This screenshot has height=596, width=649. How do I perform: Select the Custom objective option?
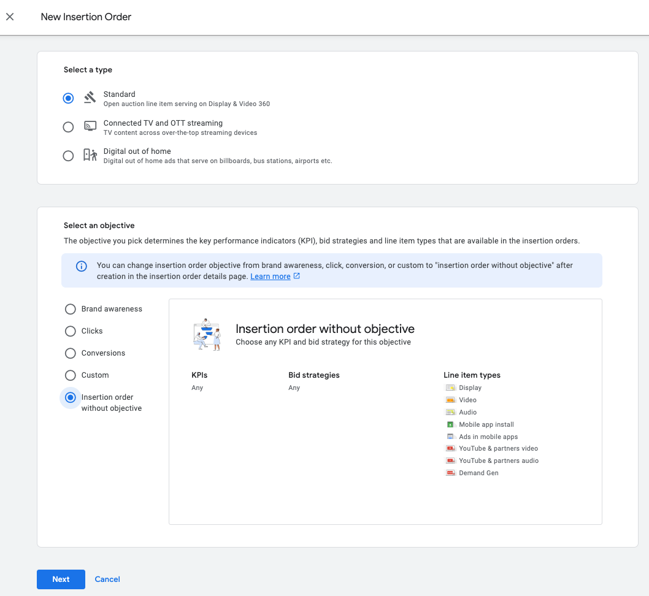point(71,375)
